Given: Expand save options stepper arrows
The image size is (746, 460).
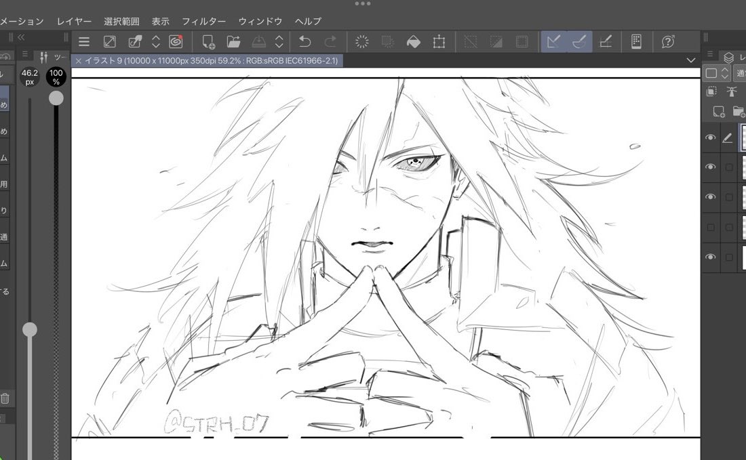Looking at the screenshot, I should pos(279,42).
